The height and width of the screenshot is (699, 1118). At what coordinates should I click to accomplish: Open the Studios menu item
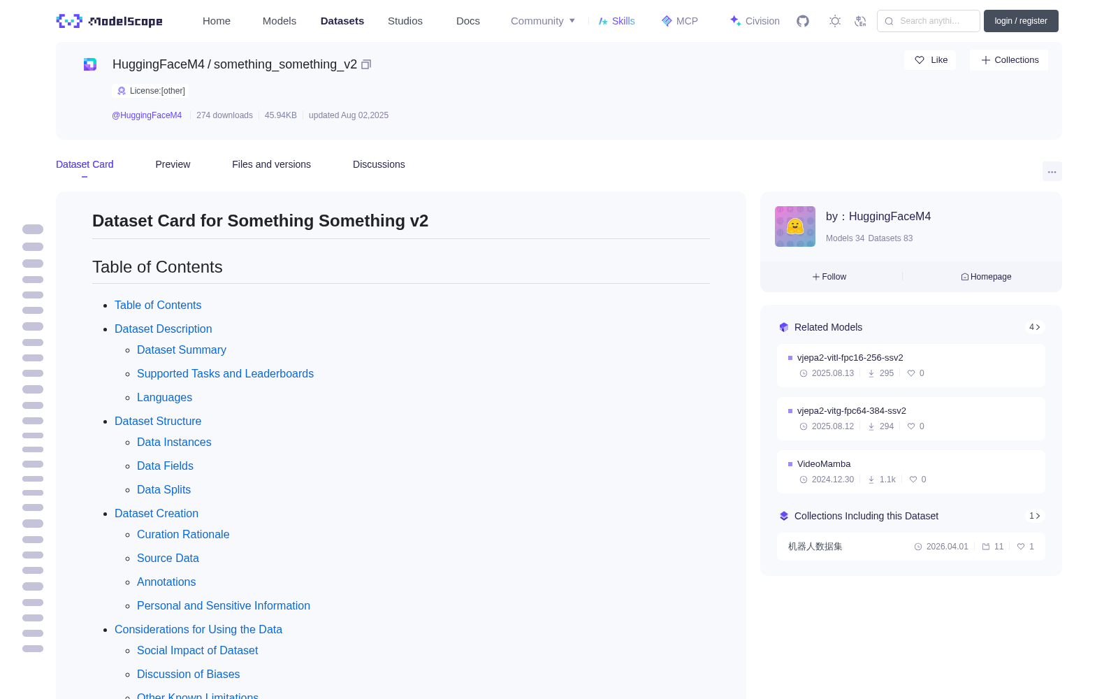405,21
